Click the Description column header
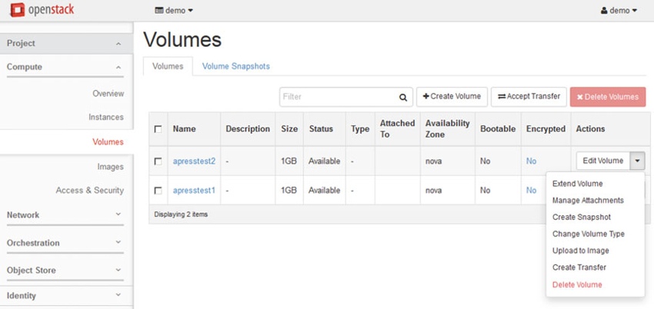 [248, 129]
